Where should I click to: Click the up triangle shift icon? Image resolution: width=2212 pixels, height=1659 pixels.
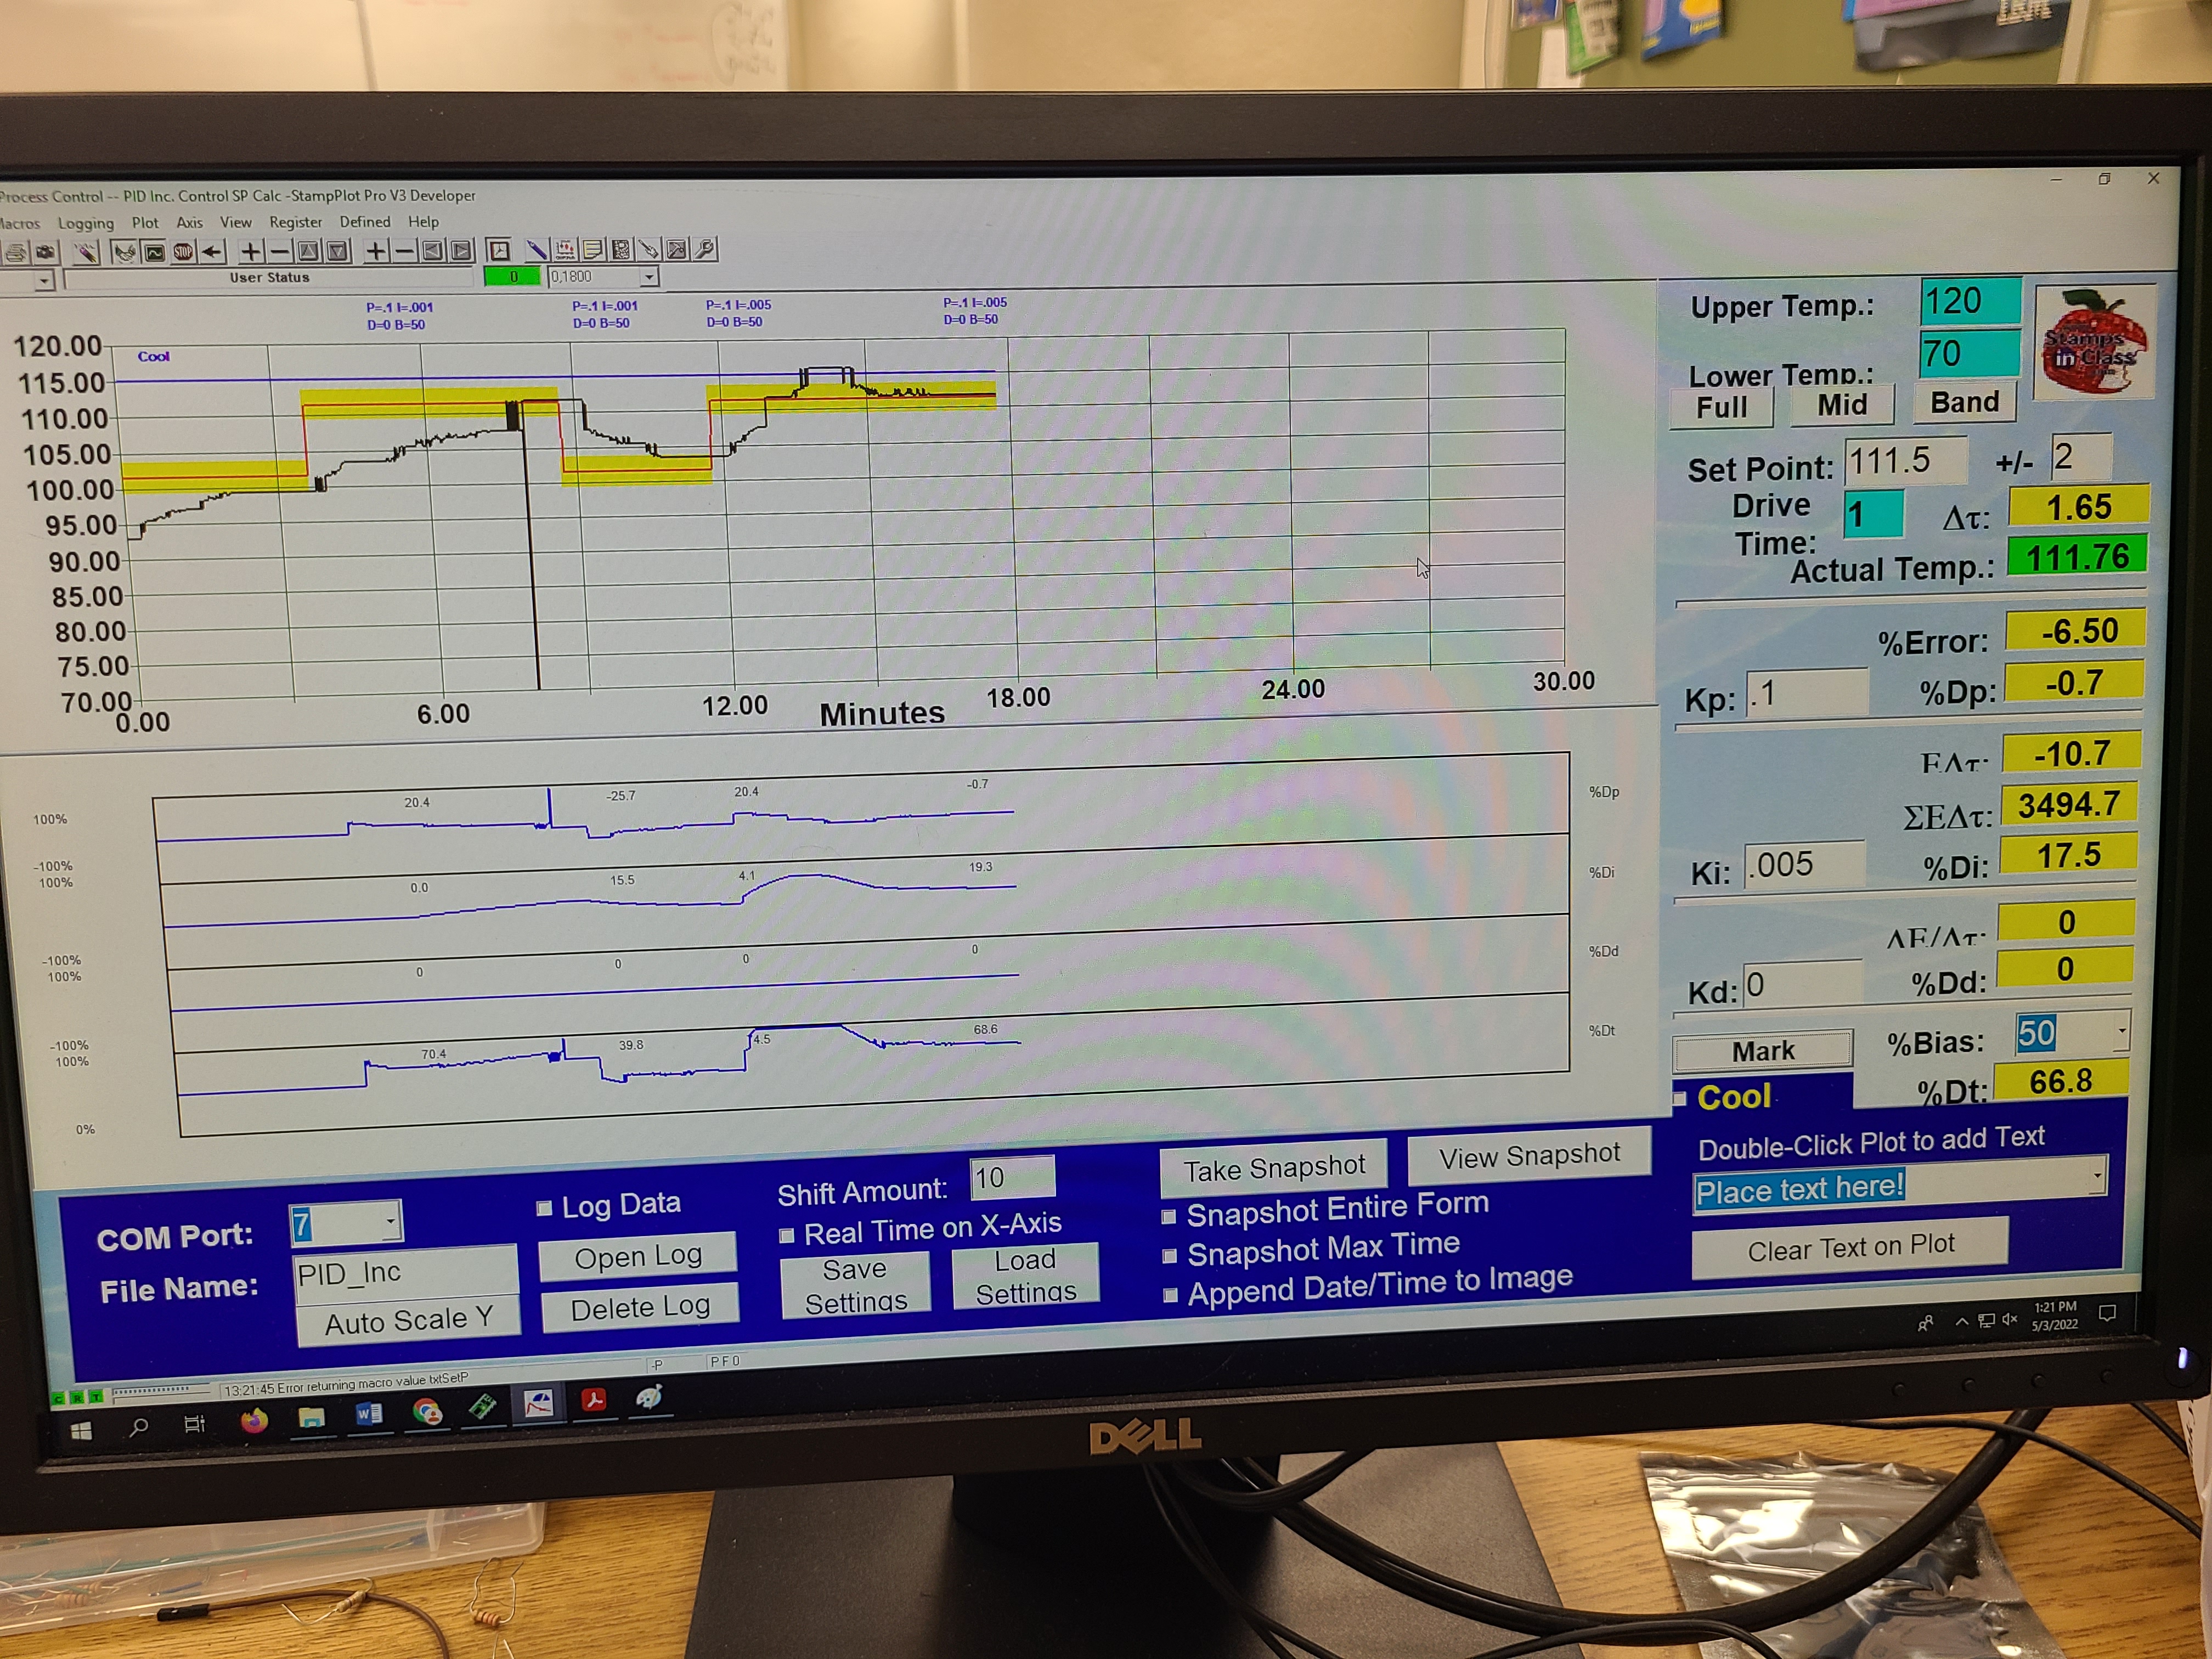click(x=309, y=251)
